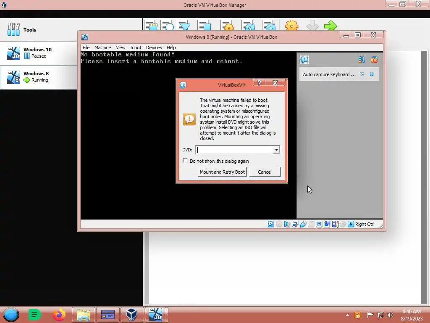Click the keyboard capture arrow icon

351,224
